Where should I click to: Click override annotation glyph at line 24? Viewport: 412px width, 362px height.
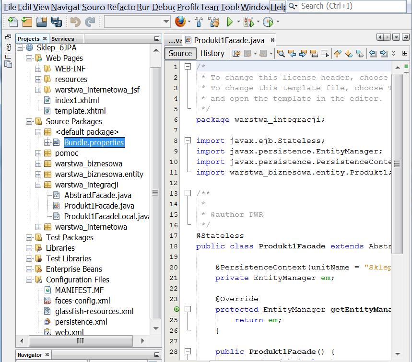(177, 309)
